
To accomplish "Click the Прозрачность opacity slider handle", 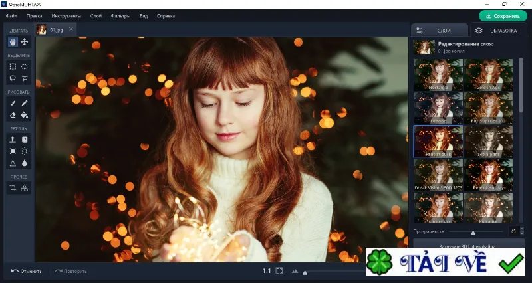I will tap(473, 232).
